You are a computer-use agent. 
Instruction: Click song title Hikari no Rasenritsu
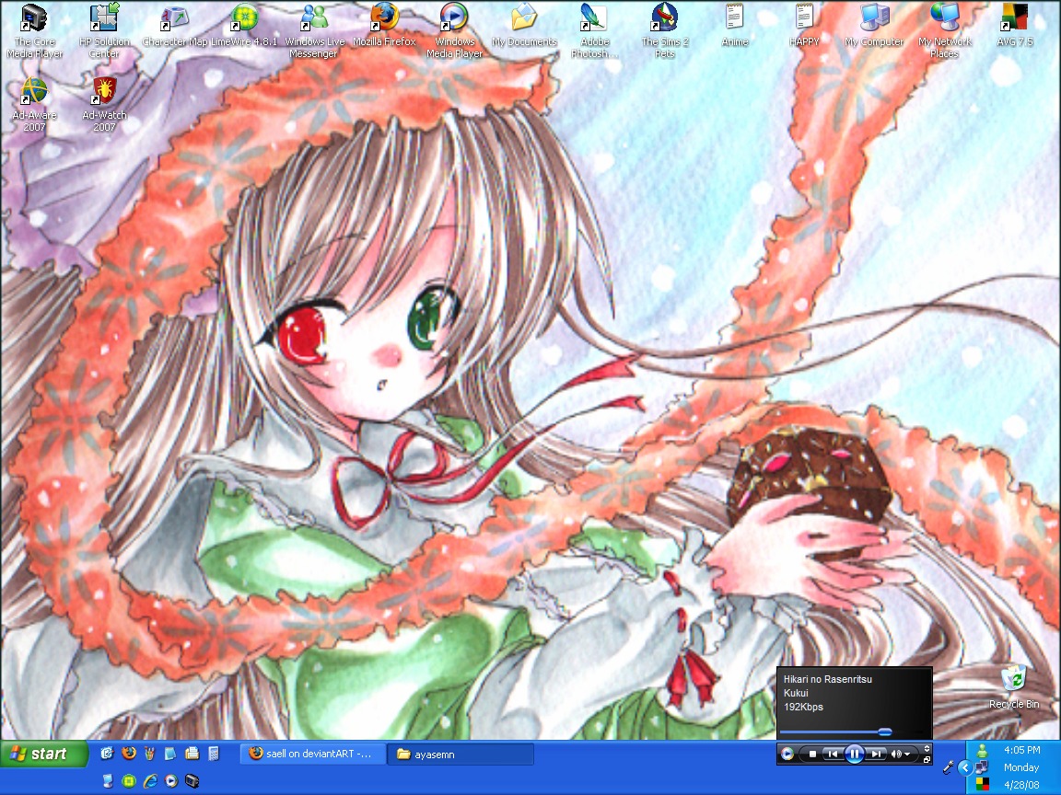[x=828, y=679]
